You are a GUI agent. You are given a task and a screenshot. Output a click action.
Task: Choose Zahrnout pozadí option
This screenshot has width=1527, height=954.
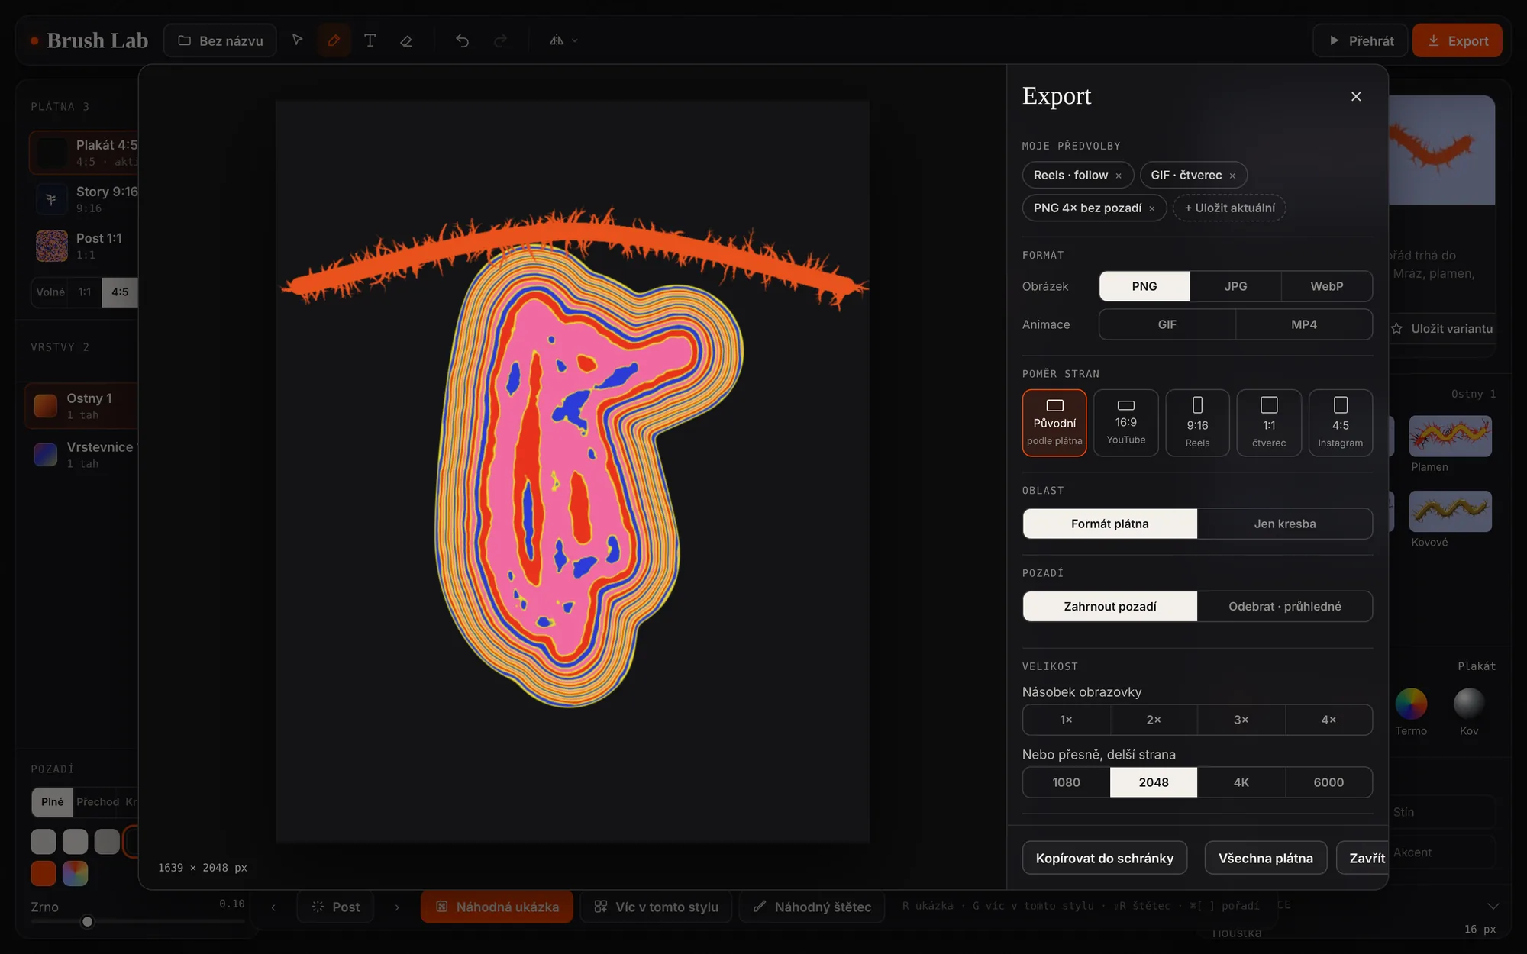(x=1109, y=606)
